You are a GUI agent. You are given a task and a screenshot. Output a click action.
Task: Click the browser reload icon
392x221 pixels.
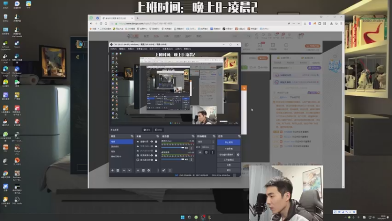coord(101,24)
